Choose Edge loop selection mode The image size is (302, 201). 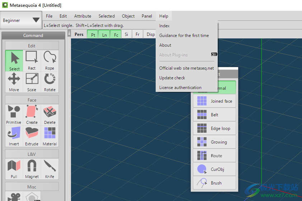(214, 128)
